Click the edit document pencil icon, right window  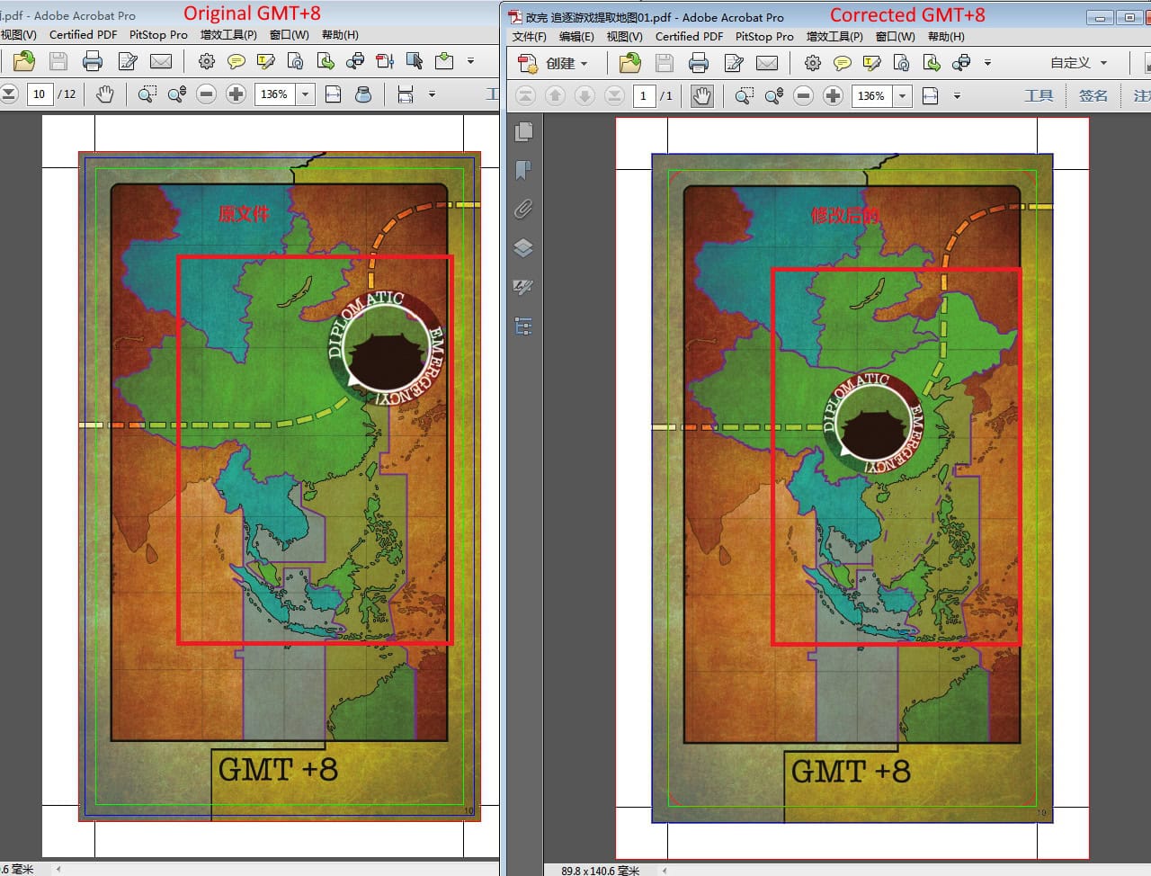point(734,63)
